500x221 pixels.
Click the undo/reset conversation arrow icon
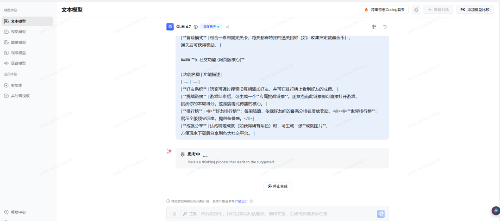point(385,27)
